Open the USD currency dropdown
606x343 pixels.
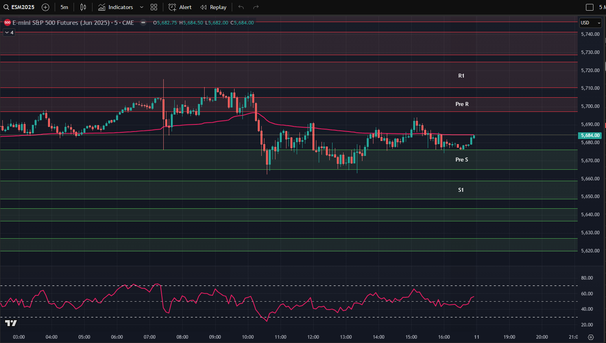click(x=591, y=23)
